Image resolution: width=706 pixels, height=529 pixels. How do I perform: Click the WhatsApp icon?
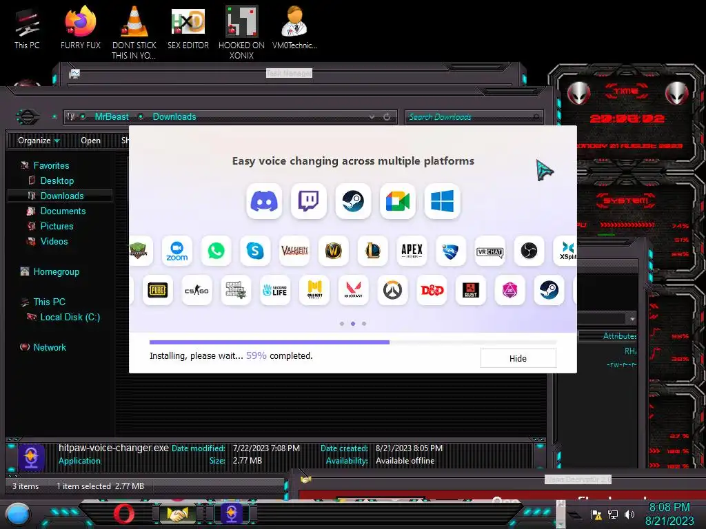pos(216,251)
